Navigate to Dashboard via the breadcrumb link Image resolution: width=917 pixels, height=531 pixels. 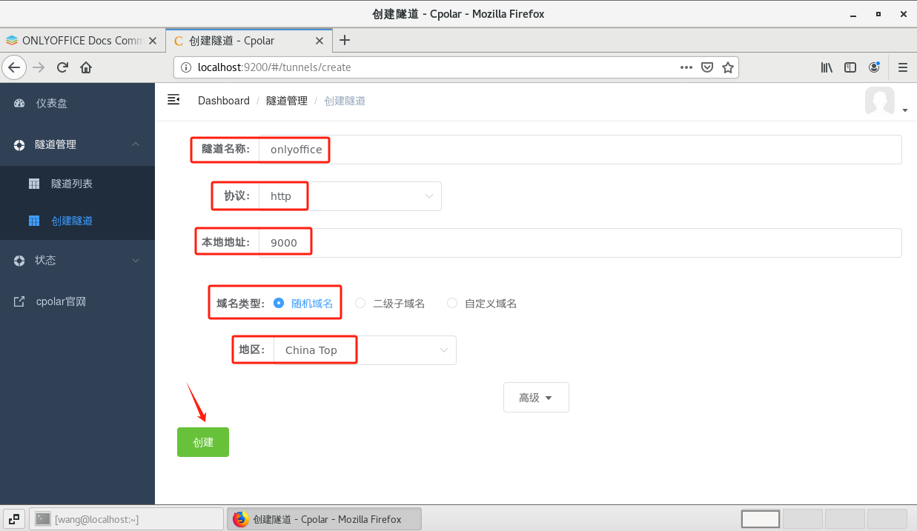[223, 100]
